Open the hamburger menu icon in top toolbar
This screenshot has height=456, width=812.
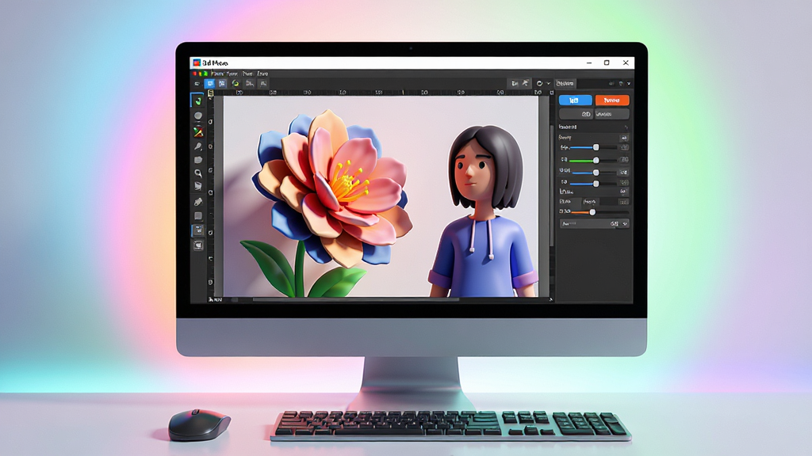coord(197,83)
